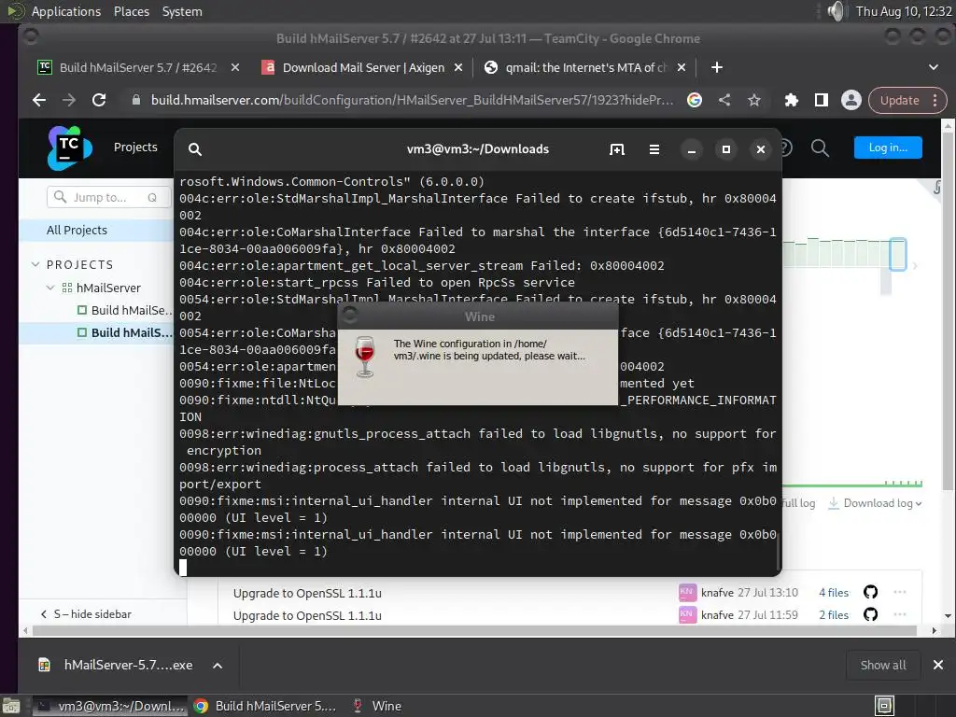
Task: Switch to Build hMailServer 5.7 tab
Action: [138, 67]
